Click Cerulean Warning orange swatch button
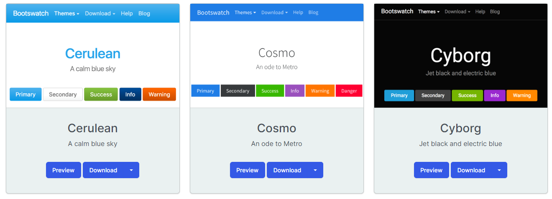Image resolution: width=552 pixels, height=199 pixels. tap(159, 94)
